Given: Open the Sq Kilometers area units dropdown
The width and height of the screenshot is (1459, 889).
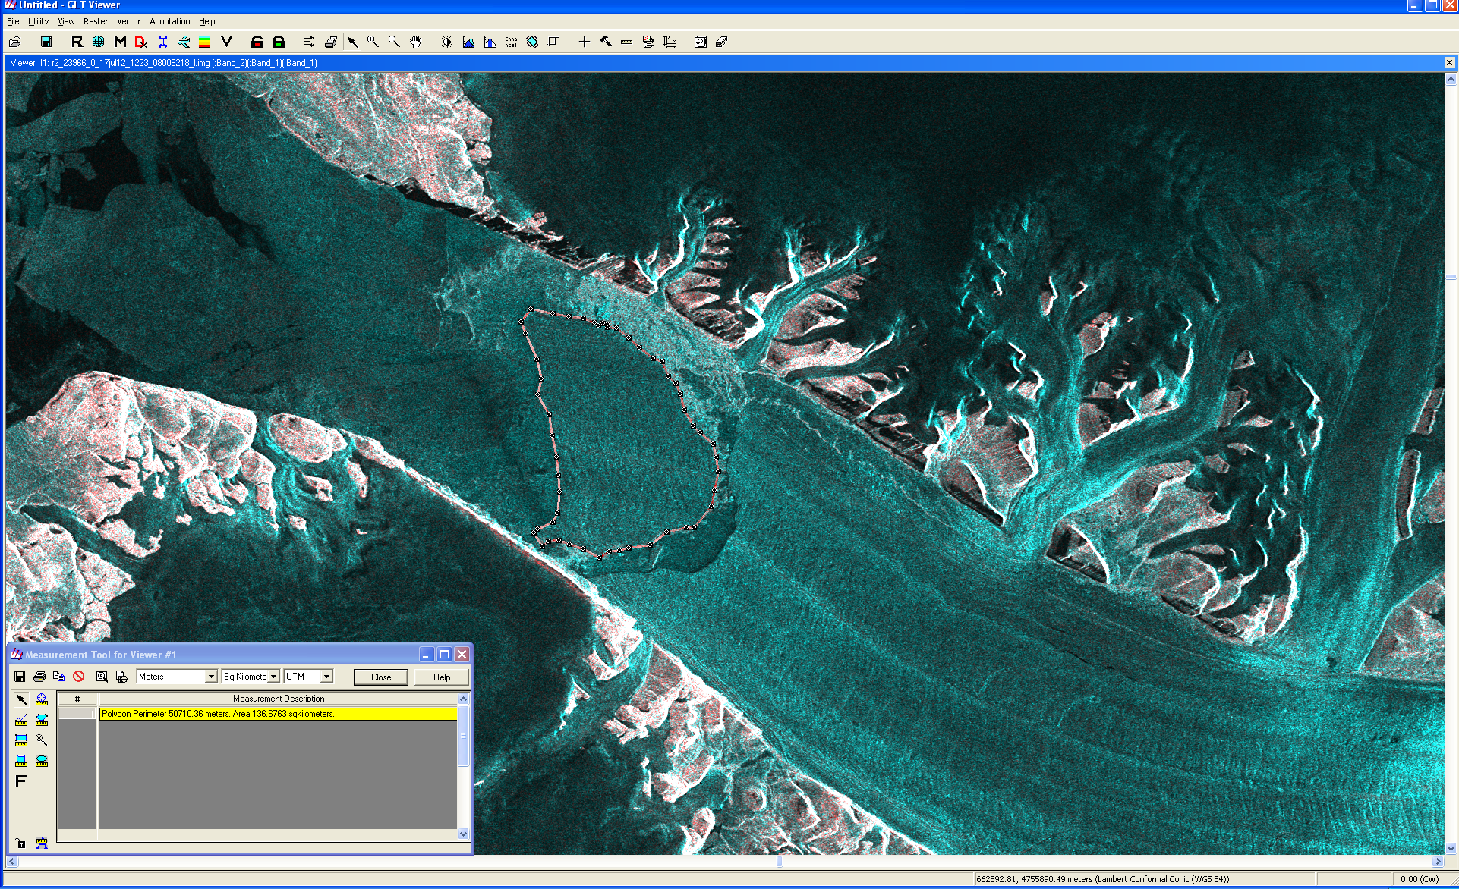Looking at the screenshot, I should [273, 677].
